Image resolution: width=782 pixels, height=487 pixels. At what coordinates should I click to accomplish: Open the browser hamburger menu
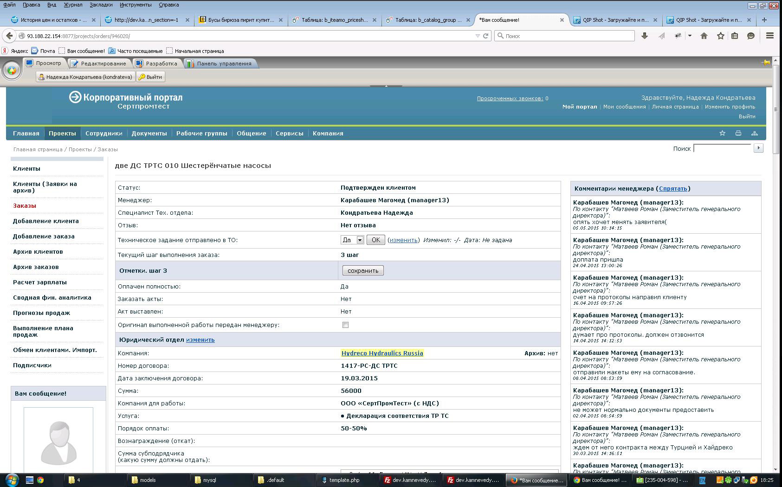point(769,36)
